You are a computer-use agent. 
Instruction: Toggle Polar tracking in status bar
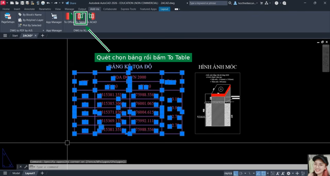point(241,173)
